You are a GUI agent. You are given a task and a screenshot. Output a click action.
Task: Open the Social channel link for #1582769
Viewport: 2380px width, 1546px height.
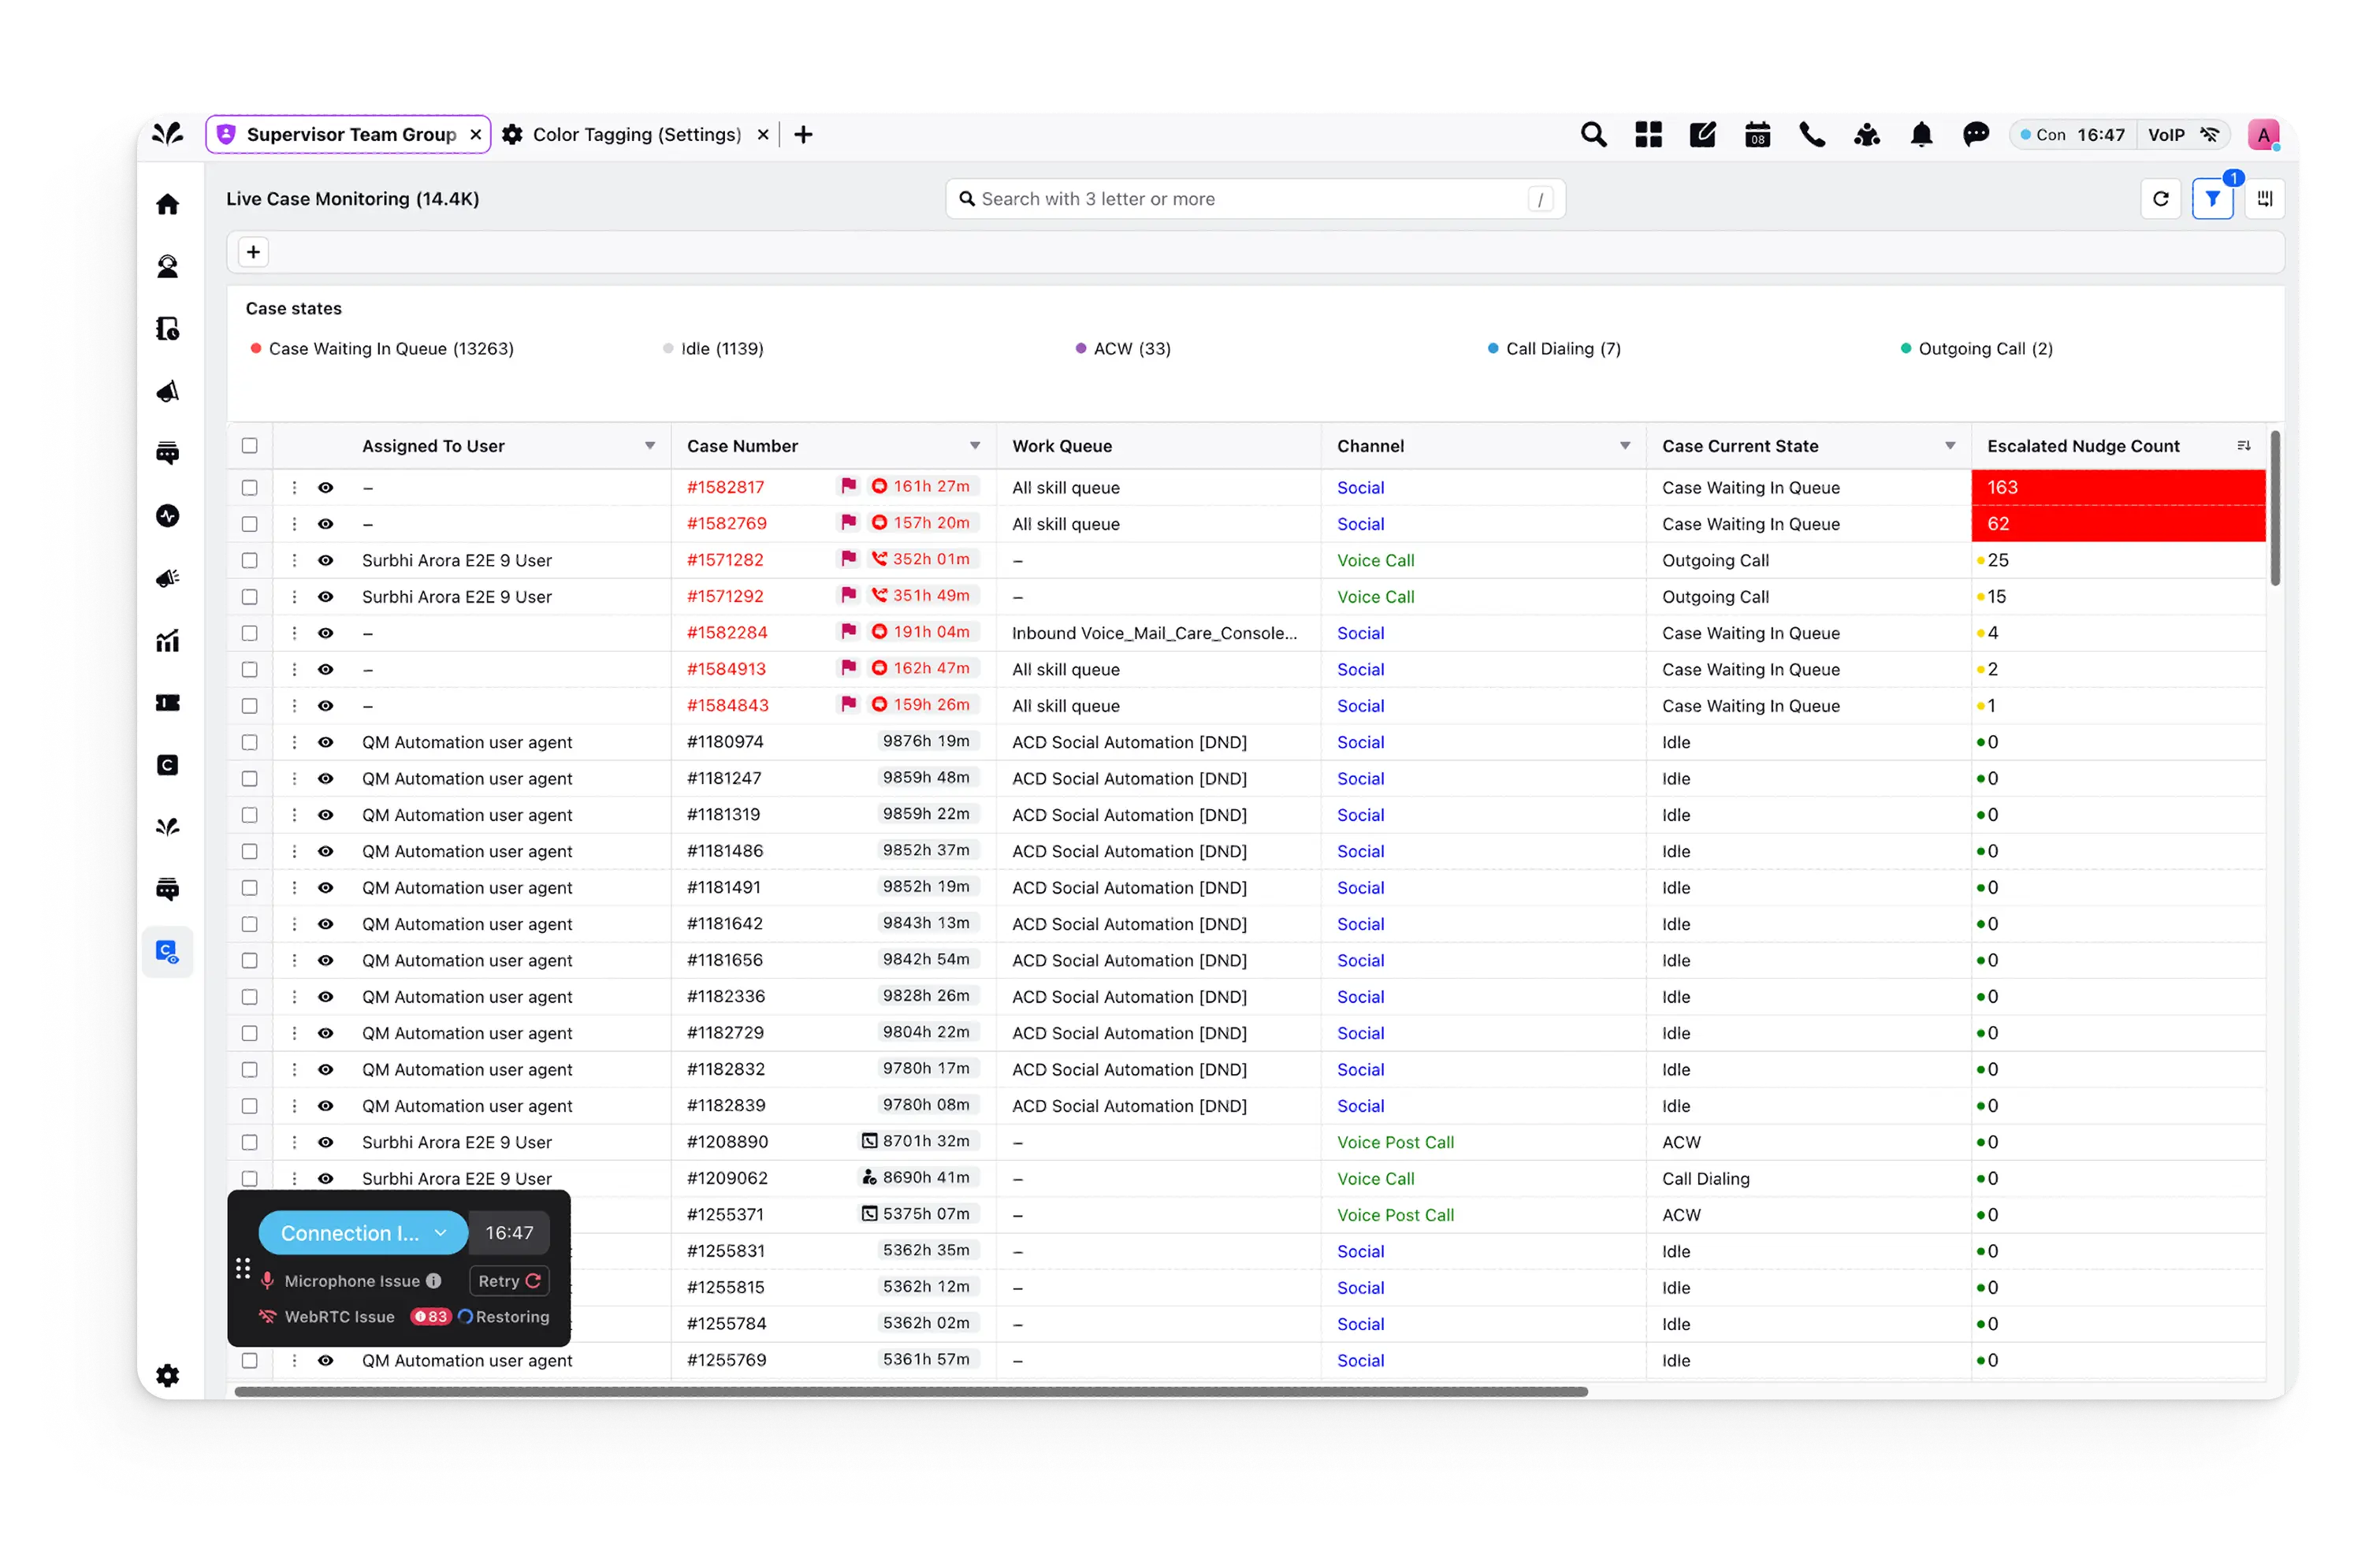[1360, 524]
